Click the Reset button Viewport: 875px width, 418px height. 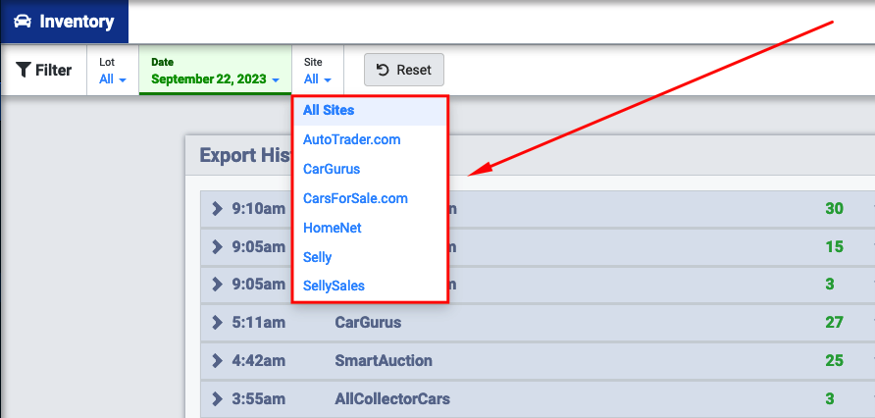(404, 70)
